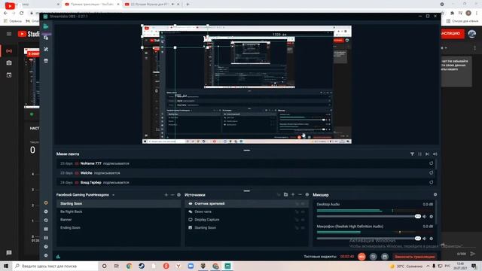Open the tools icon in Streamlabs sidebar
Viewport: 482px width, 271px height.
(x=46, y=49)
